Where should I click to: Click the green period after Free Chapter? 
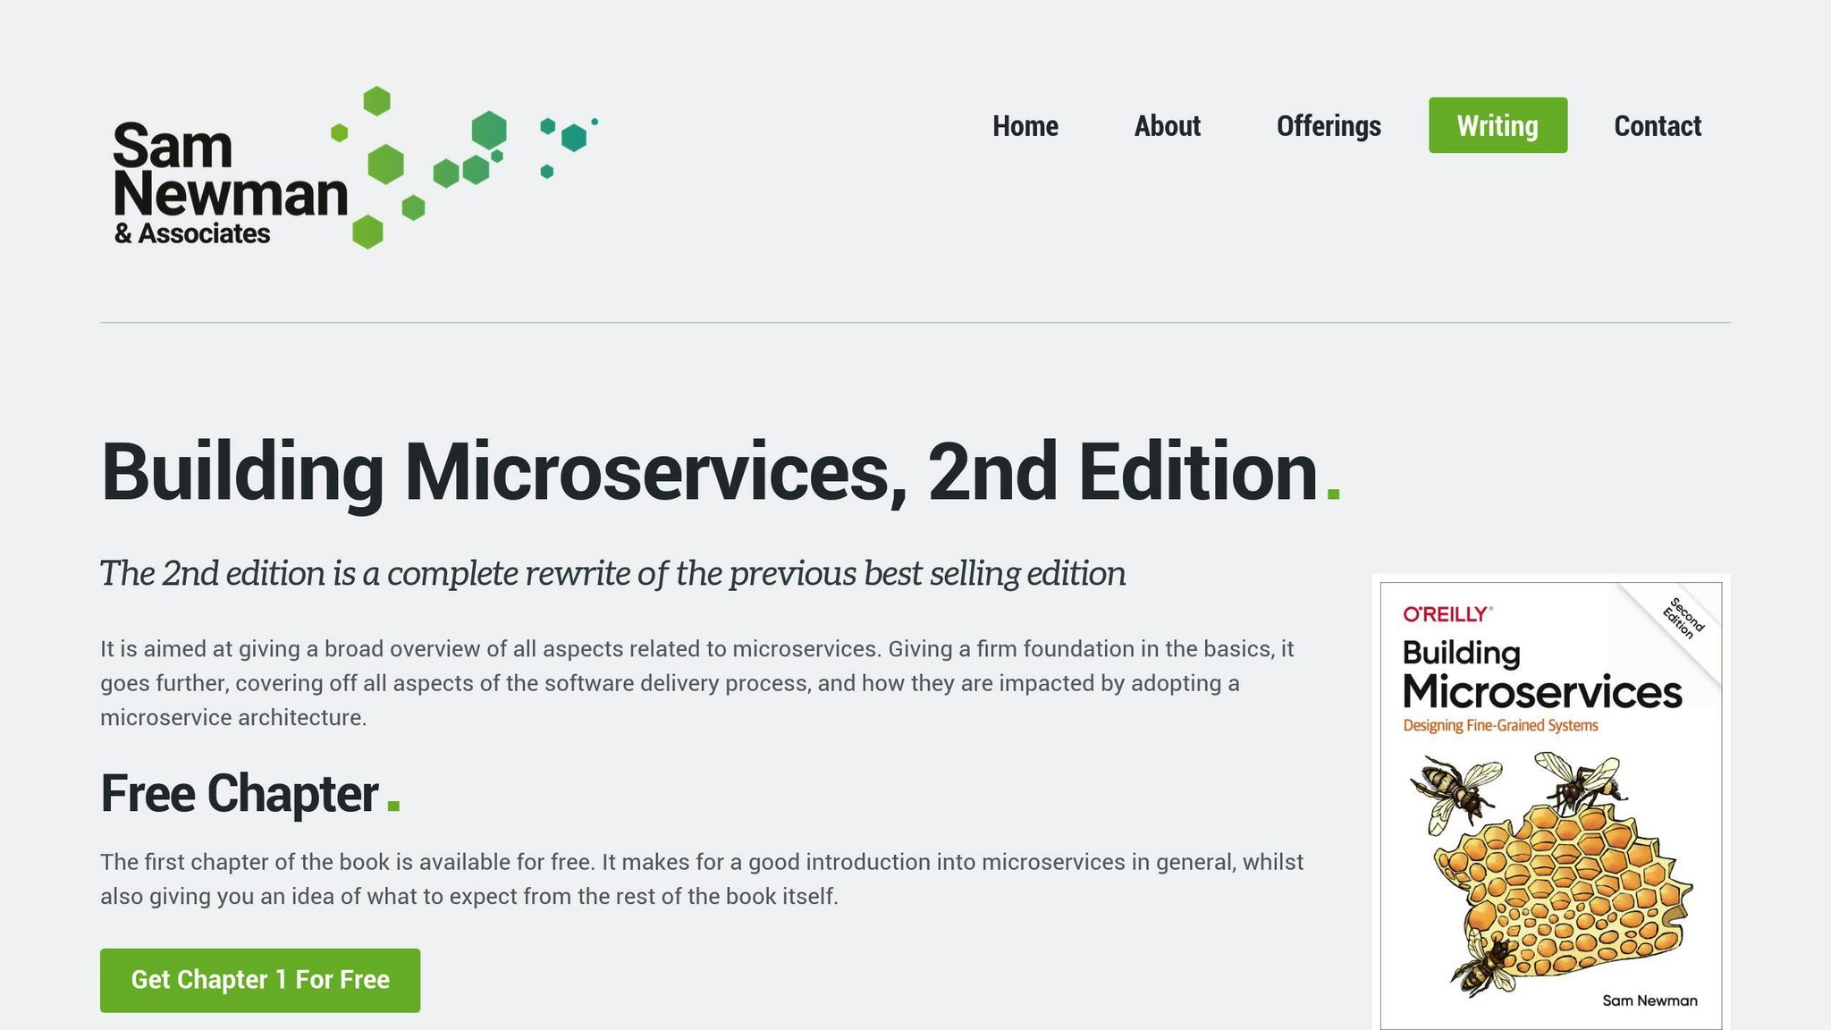click(x=393, y=804)
